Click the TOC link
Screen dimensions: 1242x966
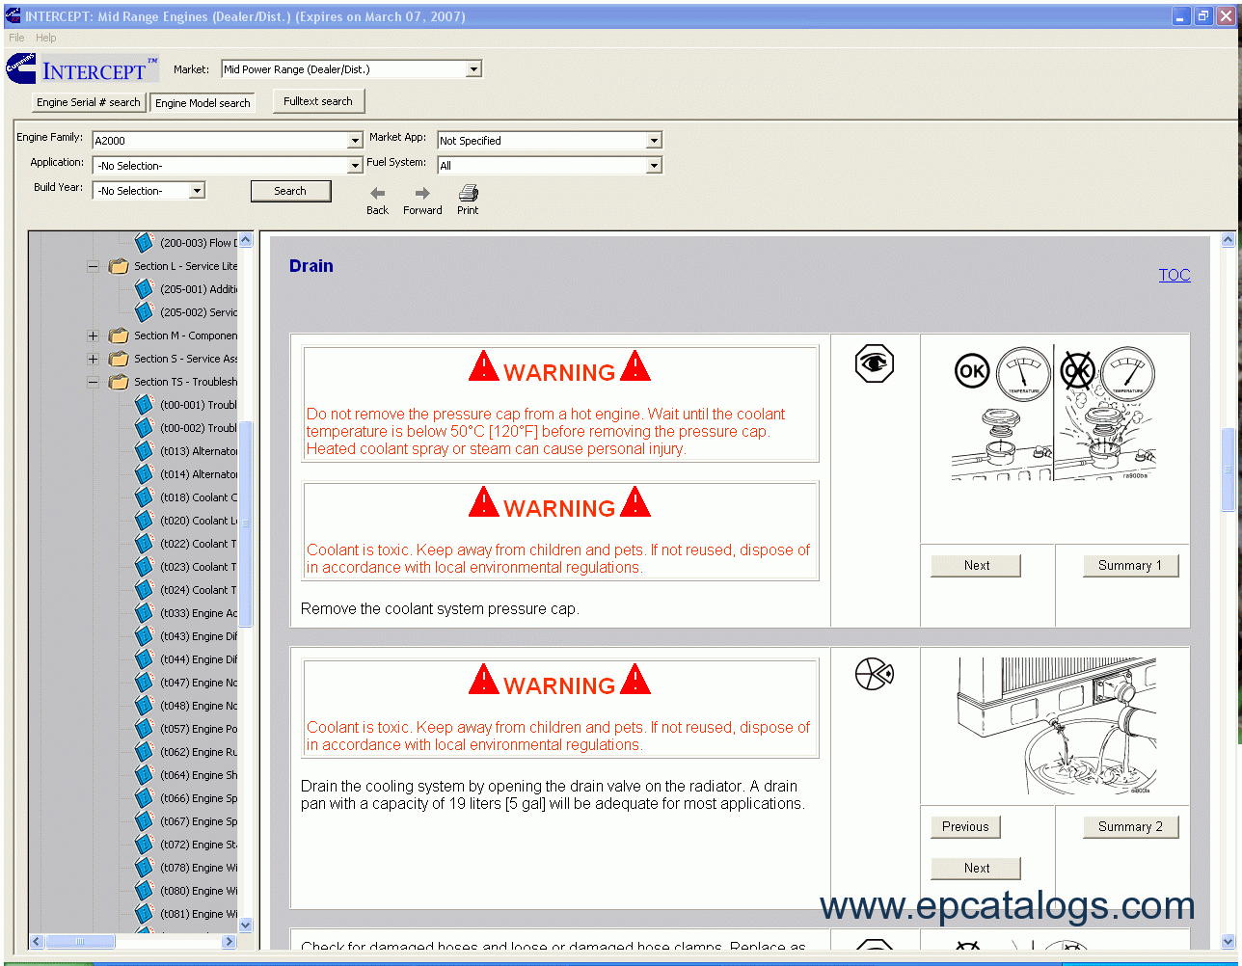pos(1174,275)
